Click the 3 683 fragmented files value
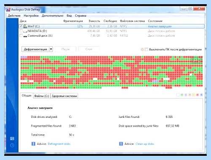Image resolution: width=211 pixels, height=160 pixels. click(x=72, y=126)
